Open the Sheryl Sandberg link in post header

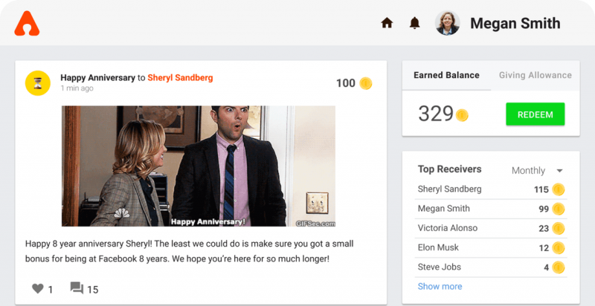[x=180, y=78]
